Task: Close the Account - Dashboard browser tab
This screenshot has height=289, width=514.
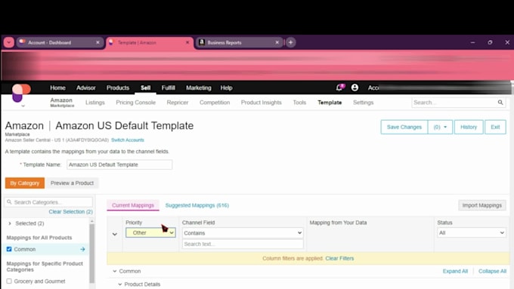Action: [98, 42]
